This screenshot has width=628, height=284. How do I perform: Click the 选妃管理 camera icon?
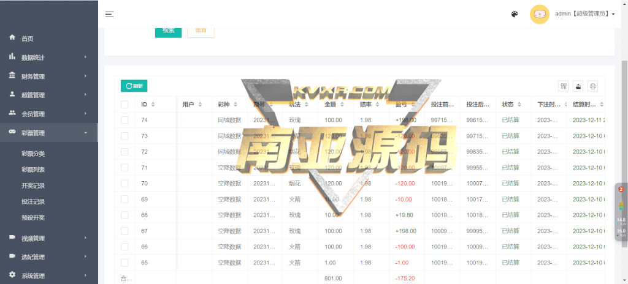12,256
